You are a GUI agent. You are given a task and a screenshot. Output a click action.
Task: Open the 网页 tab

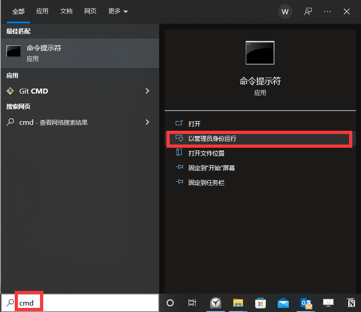pyautogui.click(x=90, y=11)
